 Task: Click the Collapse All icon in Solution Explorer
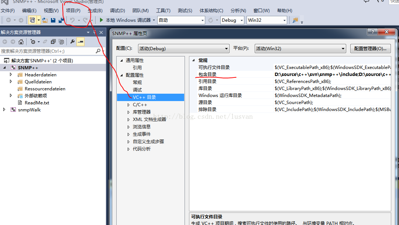[x=53, y=42]
